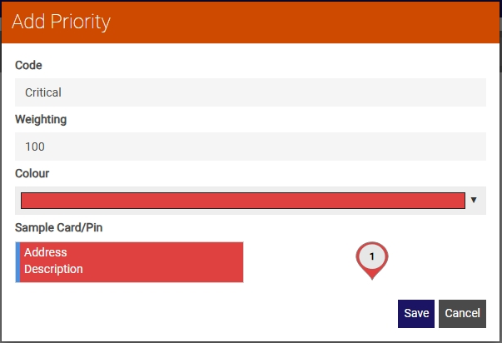Viewport: 502px width, 343px height.
Task: Click the sample map pin icon
Action: coord(371,261)
